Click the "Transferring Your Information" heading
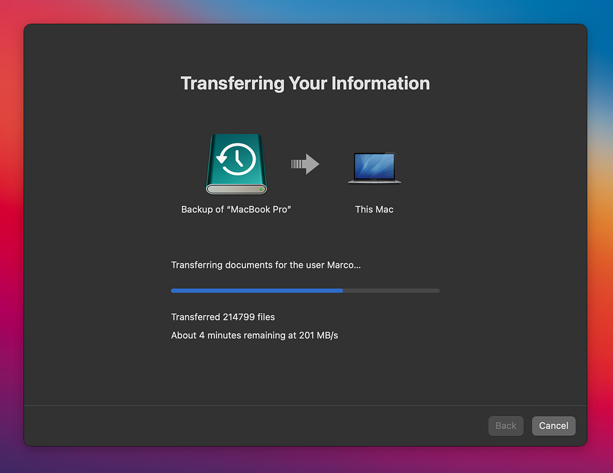The width and height of the screenshot is (613, 473). tap(305, 83)
